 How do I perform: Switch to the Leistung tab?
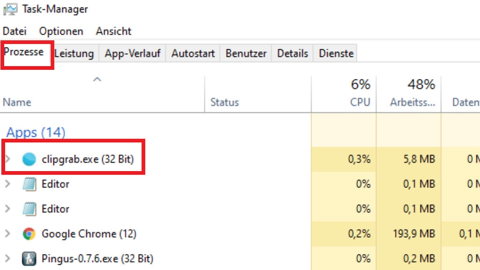coord(74,54)
